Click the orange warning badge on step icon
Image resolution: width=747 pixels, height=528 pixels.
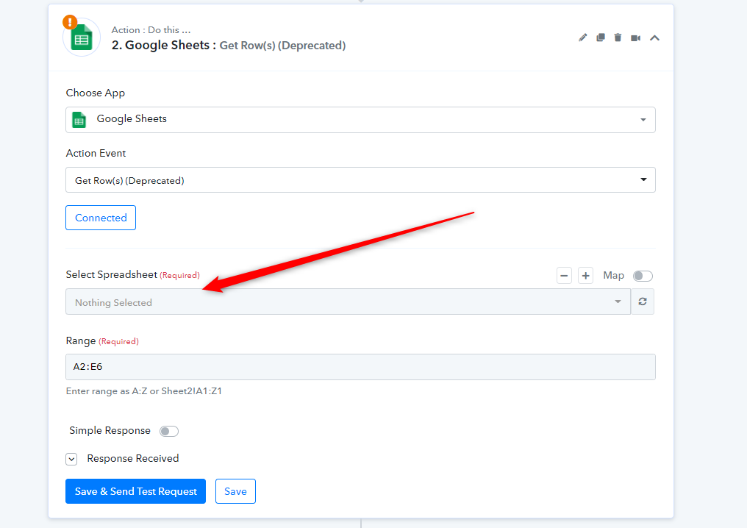pyautogui.click(x=70, y=22)
